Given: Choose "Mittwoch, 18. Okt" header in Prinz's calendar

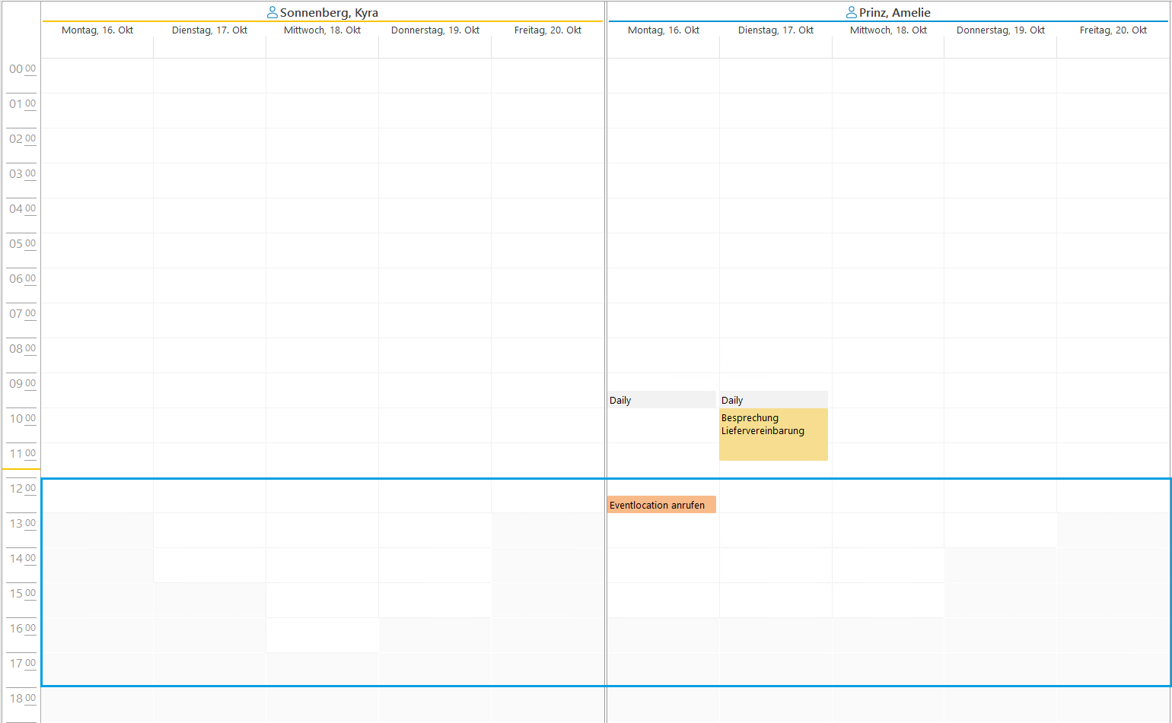Looking at the screenshot, I should [888, 30].
